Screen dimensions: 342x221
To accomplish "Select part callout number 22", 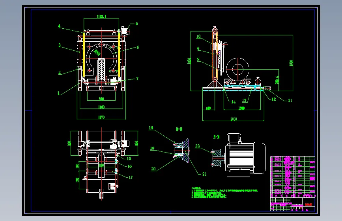I will (x=198, y=146).
